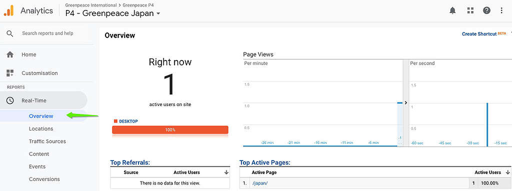Open the help question mark icon
Screen dimensions: 512x191
[x=486, y=11]
